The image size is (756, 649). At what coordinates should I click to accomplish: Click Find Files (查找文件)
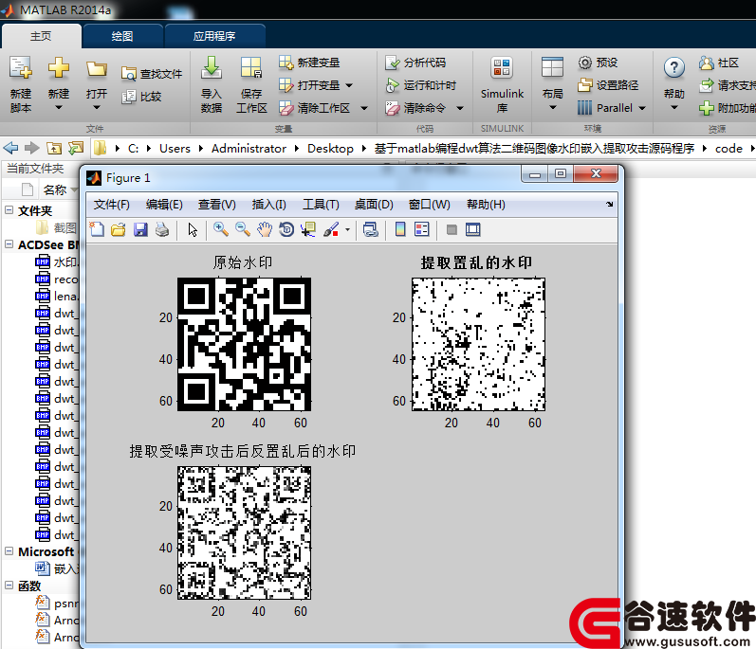(152, 74)
